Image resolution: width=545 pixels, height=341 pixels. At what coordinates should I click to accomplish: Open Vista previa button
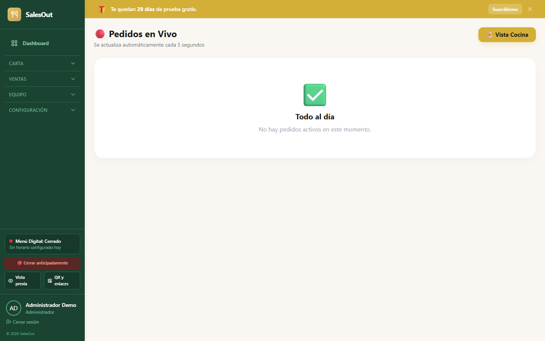click(x=23, y=280)
